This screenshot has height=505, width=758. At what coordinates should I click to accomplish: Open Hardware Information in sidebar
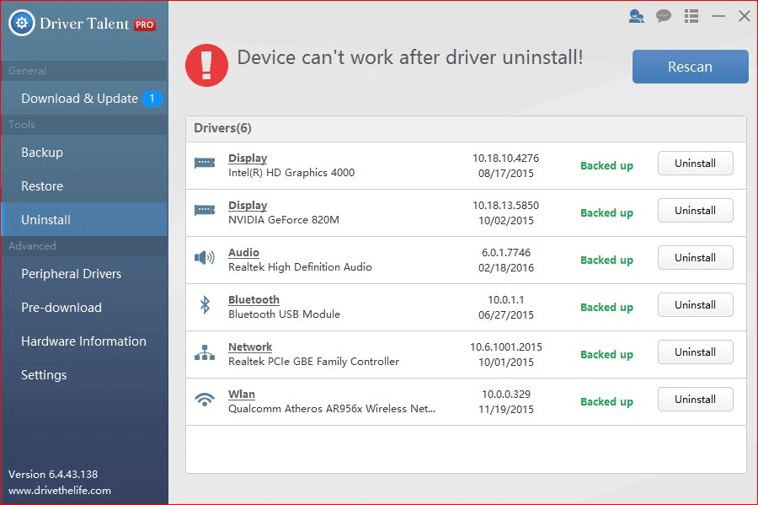(83, 341)
